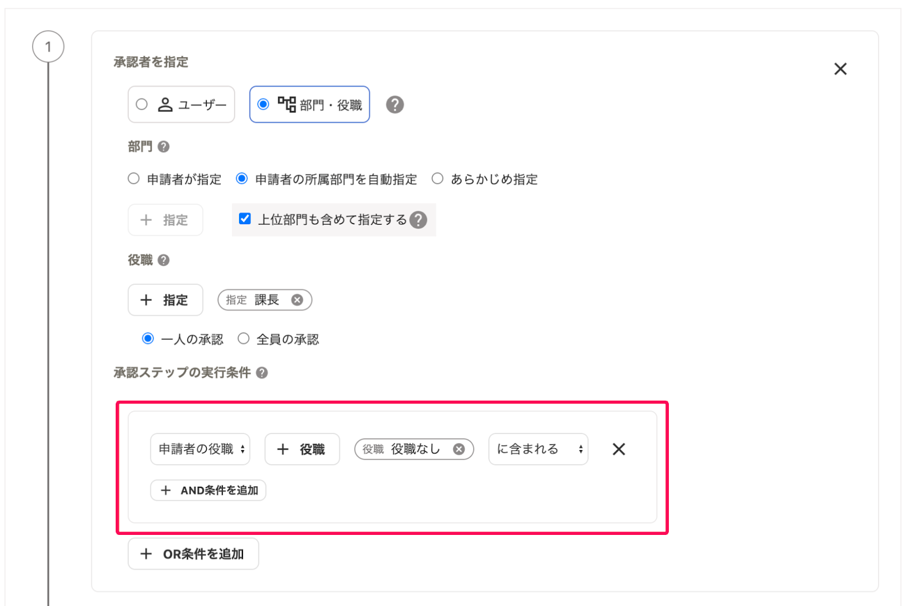917x606 pixels.
Task: Select 一人の承認 radio
Action: [x=148, y=338]
